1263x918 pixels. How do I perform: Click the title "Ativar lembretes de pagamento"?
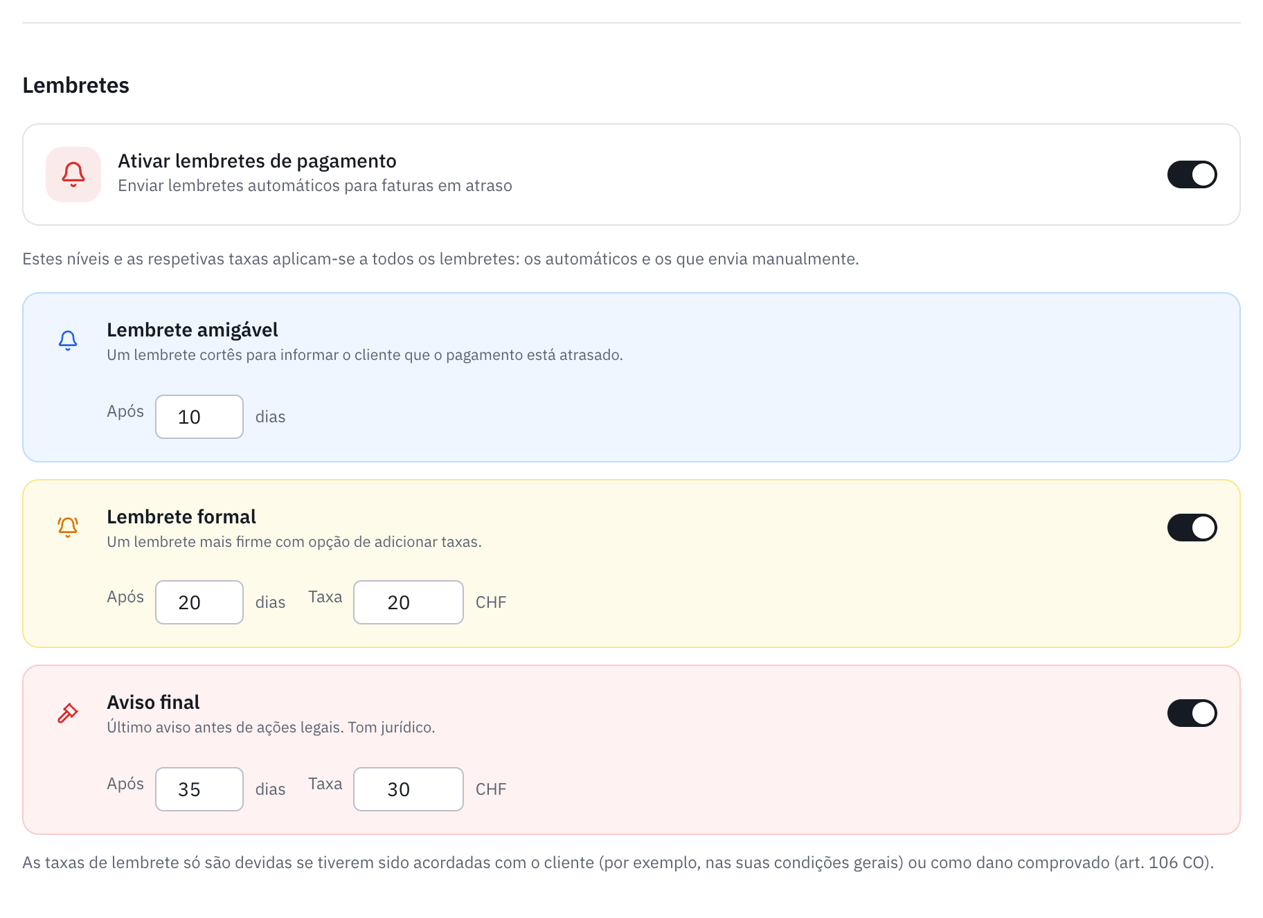coord(257,161)
